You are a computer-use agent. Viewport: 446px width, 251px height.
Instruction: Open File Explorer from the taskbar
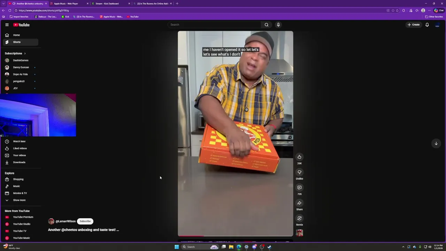(x=231, y=247)
